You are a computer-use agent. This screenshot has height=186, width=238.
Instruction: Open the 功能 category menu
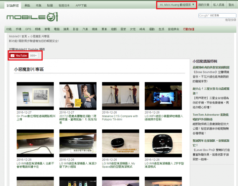coord(9,29)
